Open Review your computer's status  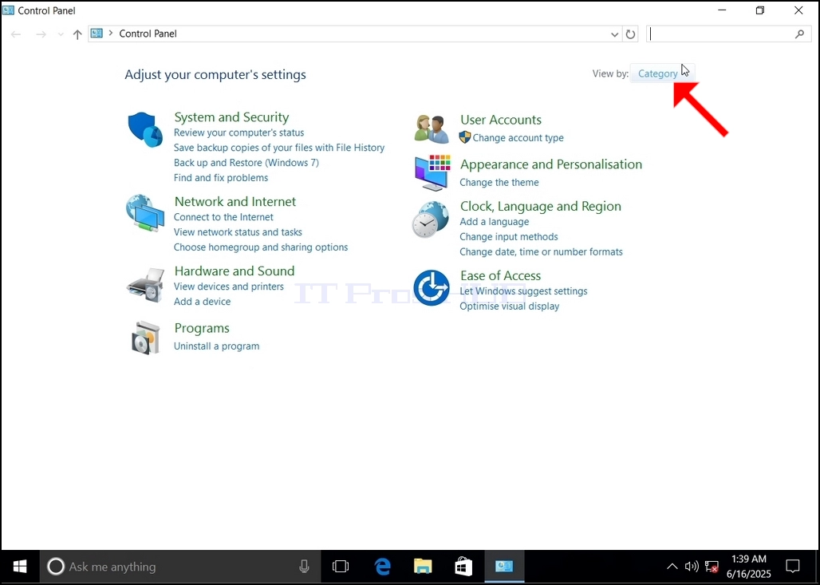tap(239, 133)
